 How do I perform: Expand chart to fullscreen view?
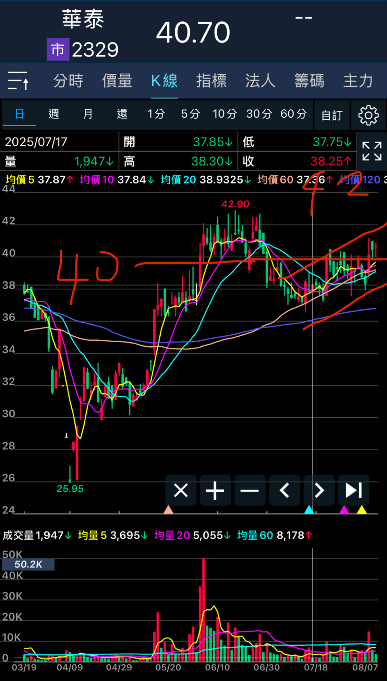click(x=372, y=151)
